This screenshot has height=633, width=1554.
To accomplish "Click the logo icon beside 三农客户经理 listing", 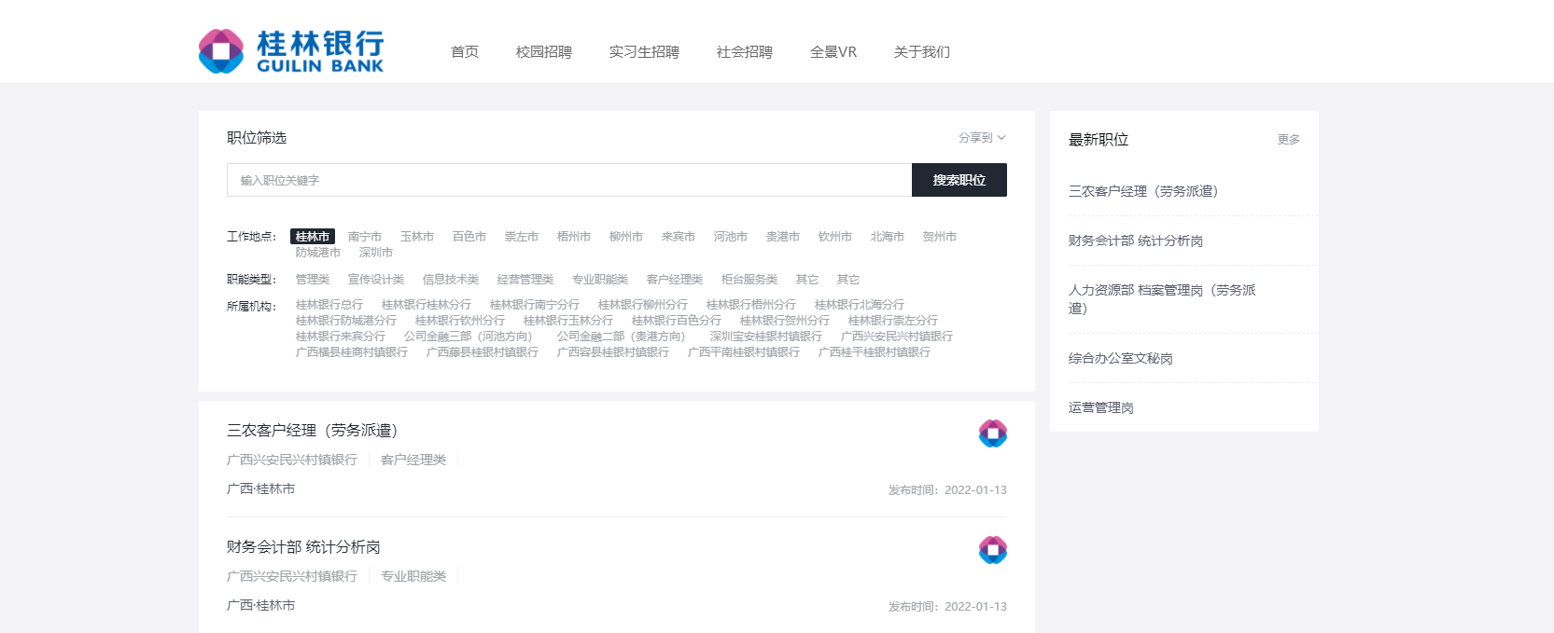I will (x=992, y=433).
